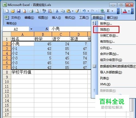Click the Select All corner box
Screen dimensions: 136x118
7,34
